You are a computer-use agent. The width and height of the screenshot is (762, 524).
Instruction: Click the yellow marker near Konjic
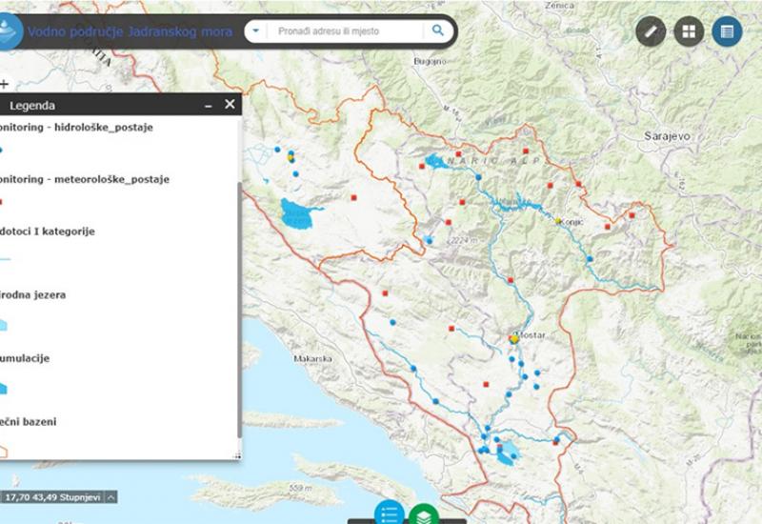558,221
